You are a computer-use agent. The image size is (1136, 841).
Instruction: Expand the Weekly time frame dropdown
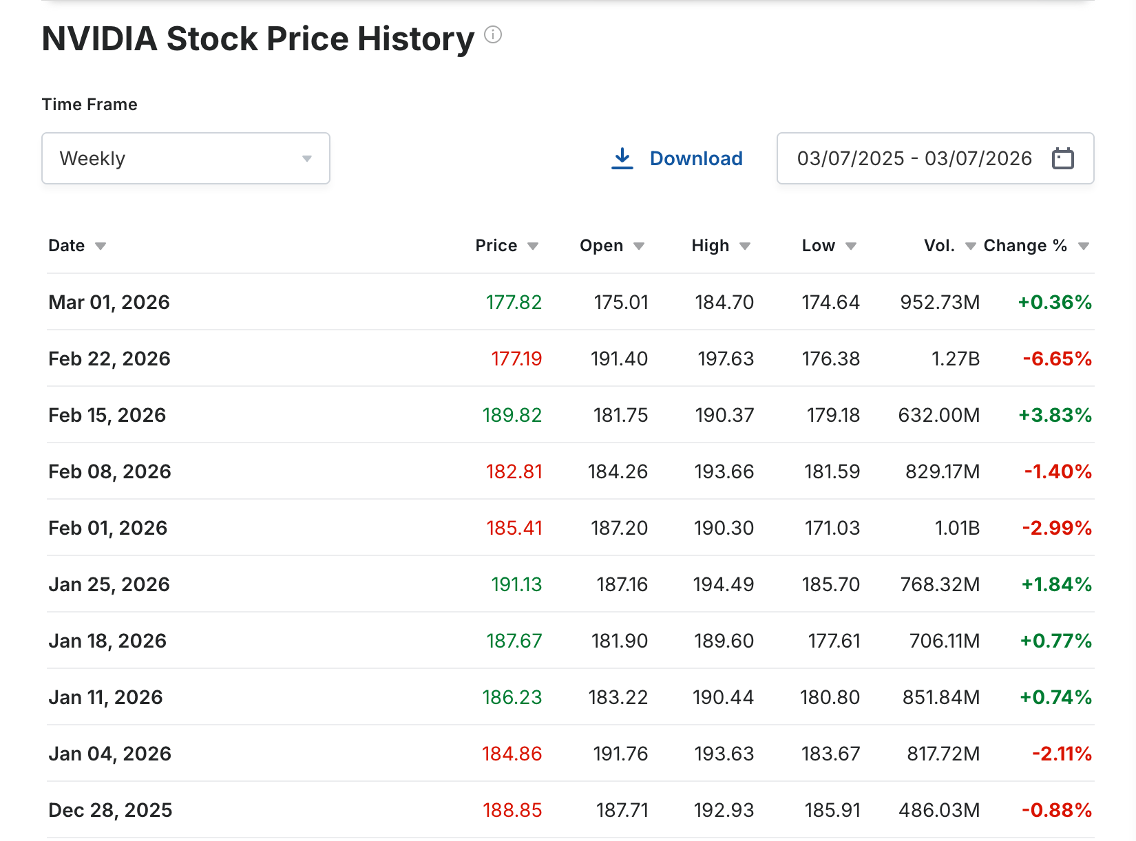point(186,158)
